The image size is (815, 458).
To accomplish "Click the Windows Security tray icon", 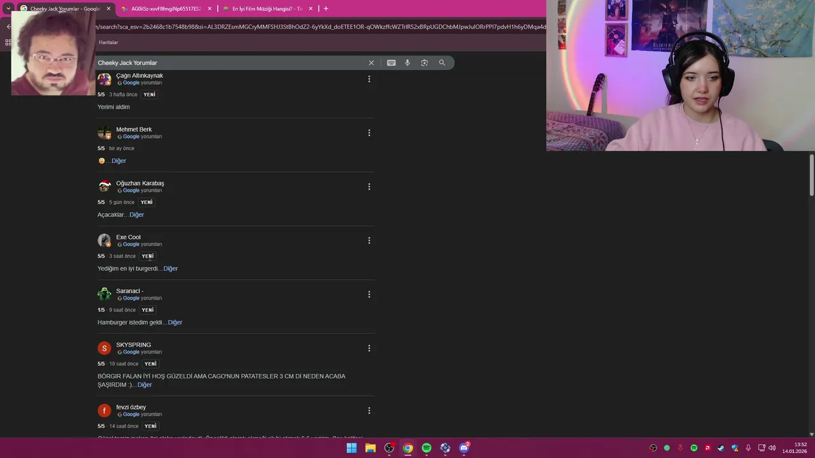I will click(735, 448).
